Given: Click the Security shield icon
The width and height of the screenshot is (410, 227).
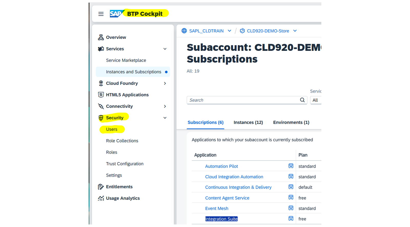Looking at the screenshot, I should point(101,118).
